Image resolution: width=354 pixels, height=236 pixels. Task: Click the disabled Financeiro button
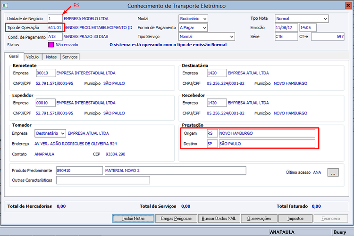(330, 219)
